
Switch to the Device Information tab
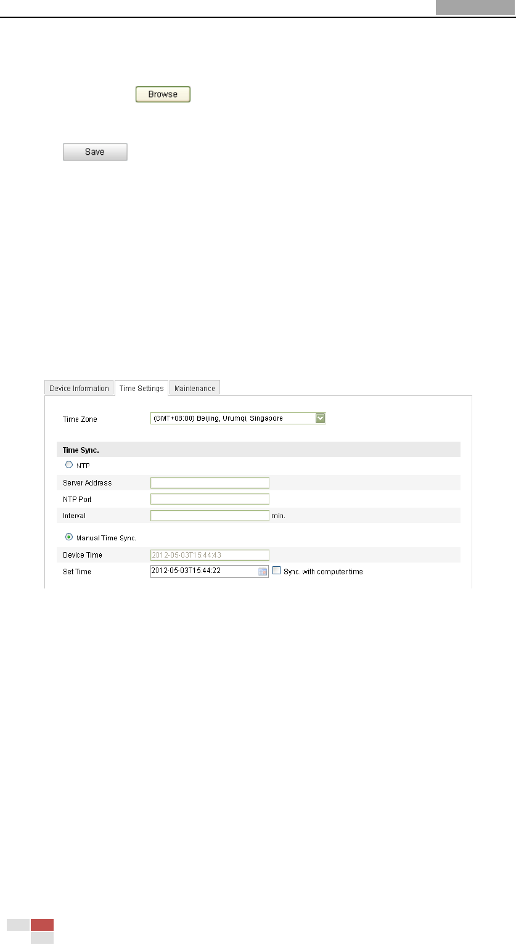tap(79, 388)
